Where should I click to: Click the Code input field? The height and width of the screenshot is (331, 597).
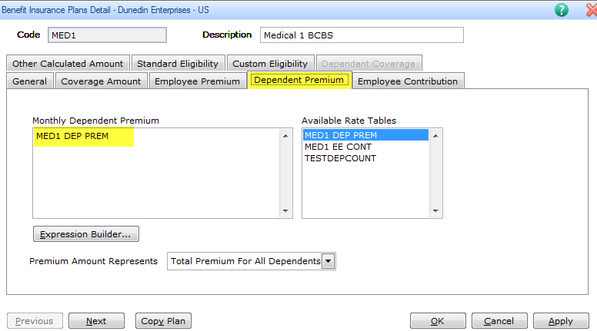point(107,35)
